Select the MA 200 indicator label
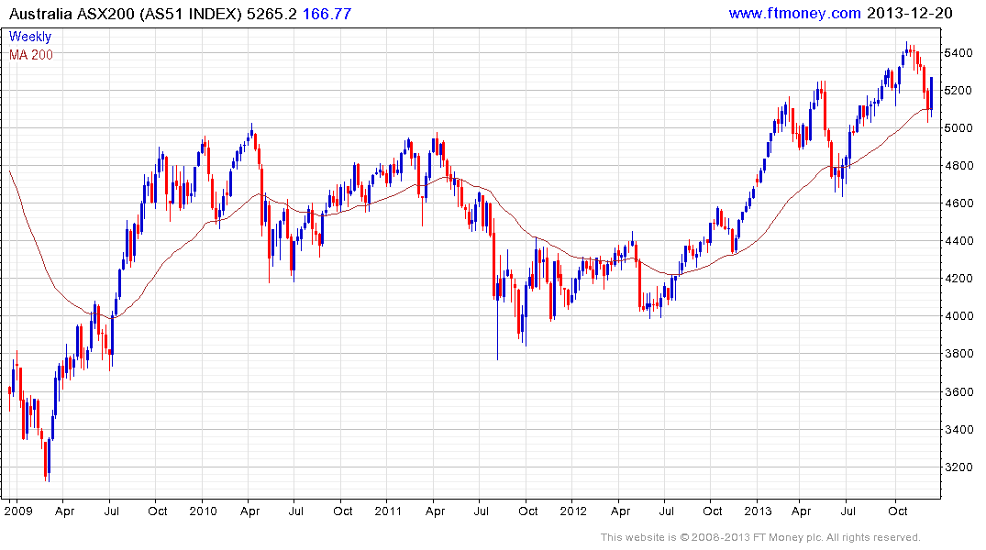 (31, 55)
